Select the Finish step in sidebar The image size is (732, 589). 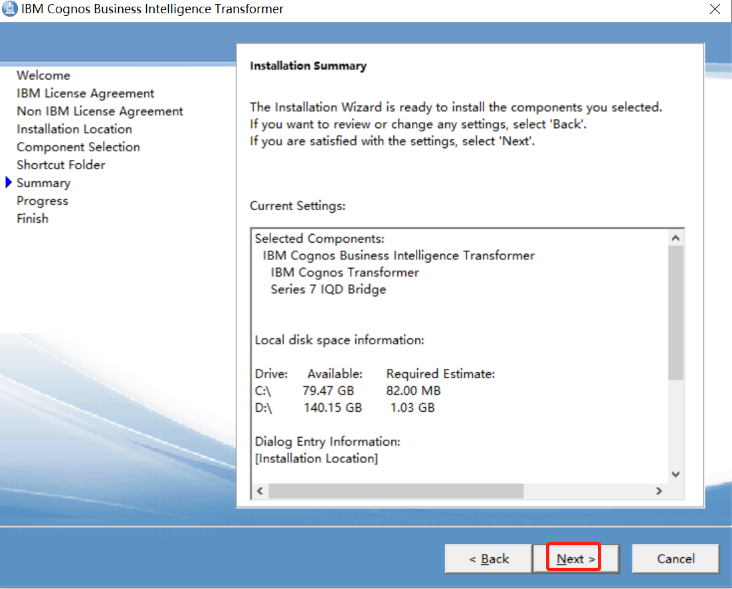33,218
